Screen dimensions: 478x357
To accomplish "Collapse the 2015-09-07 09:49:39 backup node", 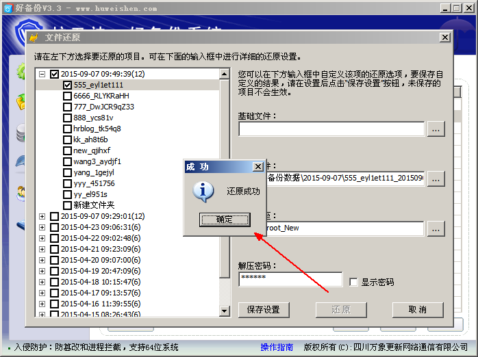I will tap(42, 75).
